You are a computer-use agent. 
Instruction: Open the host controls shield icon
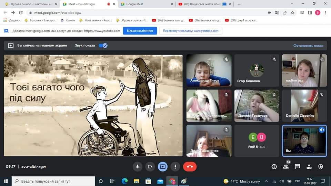coord(321,167)
